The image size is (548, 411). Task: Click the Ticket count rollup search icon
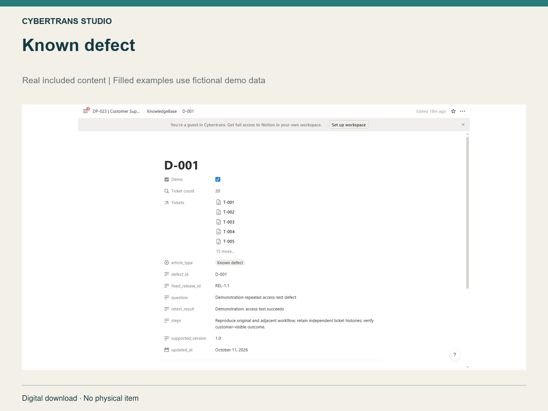pos(166,191)
